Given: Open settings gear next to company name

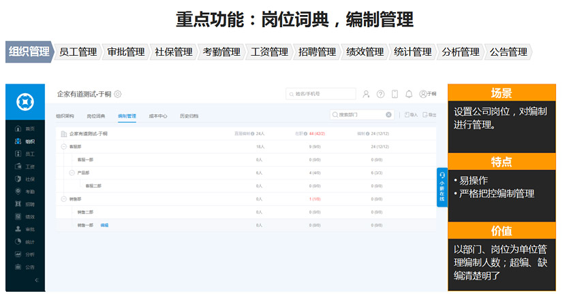Looking at the screenshot, I should pyautogui.click(x=118, y=95).
